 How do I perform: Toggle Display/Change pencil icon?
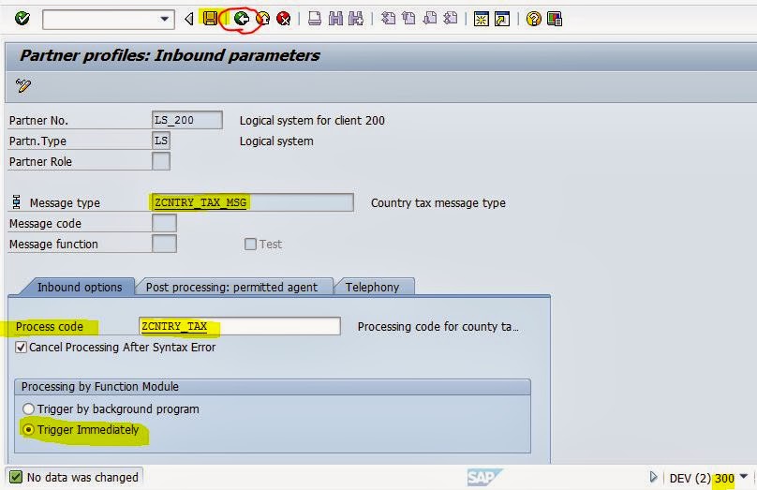[x=23, y=85]
